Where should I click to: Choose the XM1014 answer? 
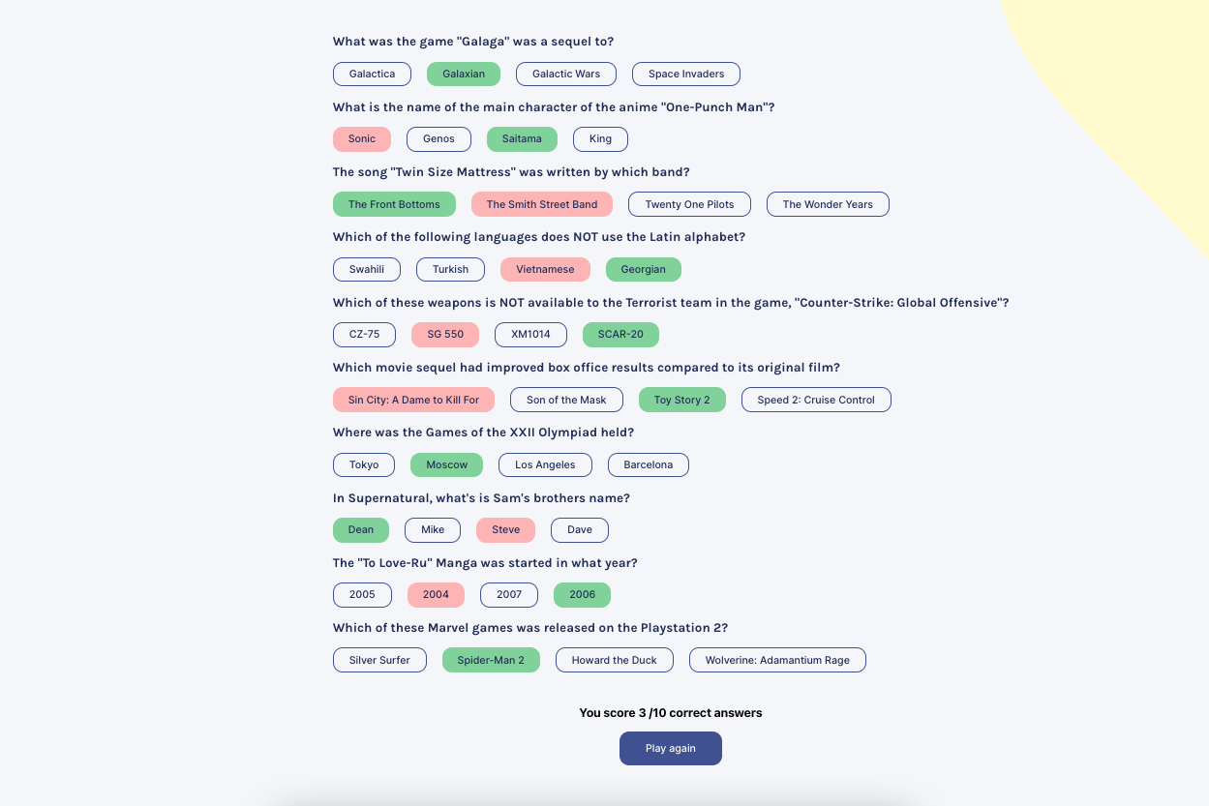(x=530, y=334)
